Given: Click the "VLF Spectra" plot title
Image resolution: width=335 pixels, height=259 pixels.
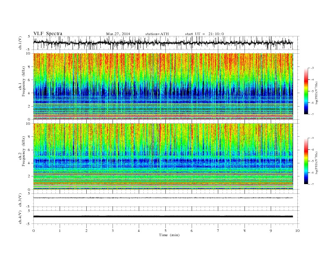Looking at the screenshot, I should pos(48,33).
